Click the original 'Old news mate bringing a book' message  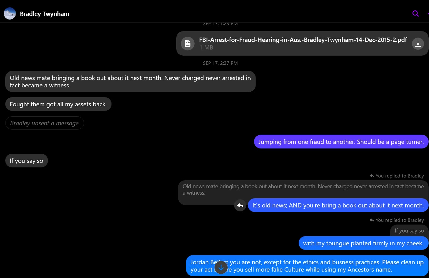(130, 82)
